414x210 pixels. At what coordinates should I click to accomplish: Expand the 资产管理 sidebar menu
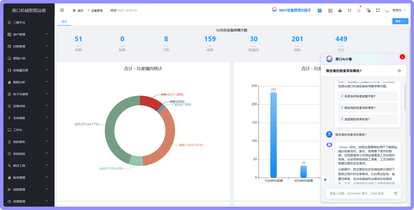click(x=28, y=34)
